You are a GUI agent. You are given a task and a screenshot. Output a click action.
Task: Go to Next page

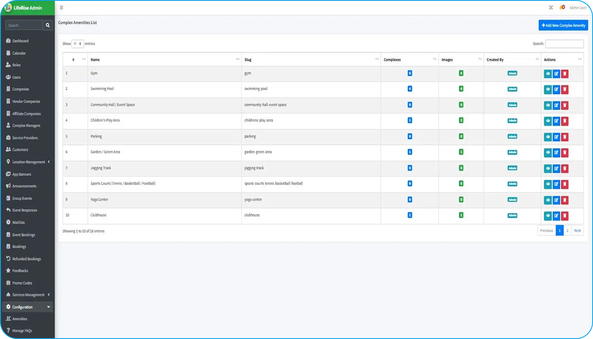coord(577,231)
